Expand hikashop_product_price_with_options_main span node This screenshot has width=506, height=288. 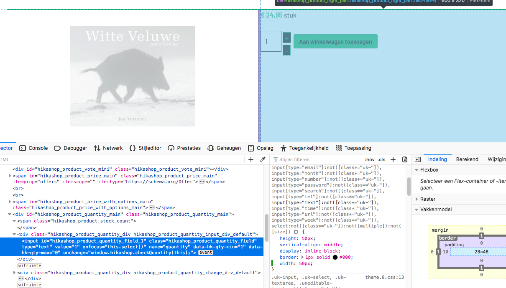pos(10,202)
